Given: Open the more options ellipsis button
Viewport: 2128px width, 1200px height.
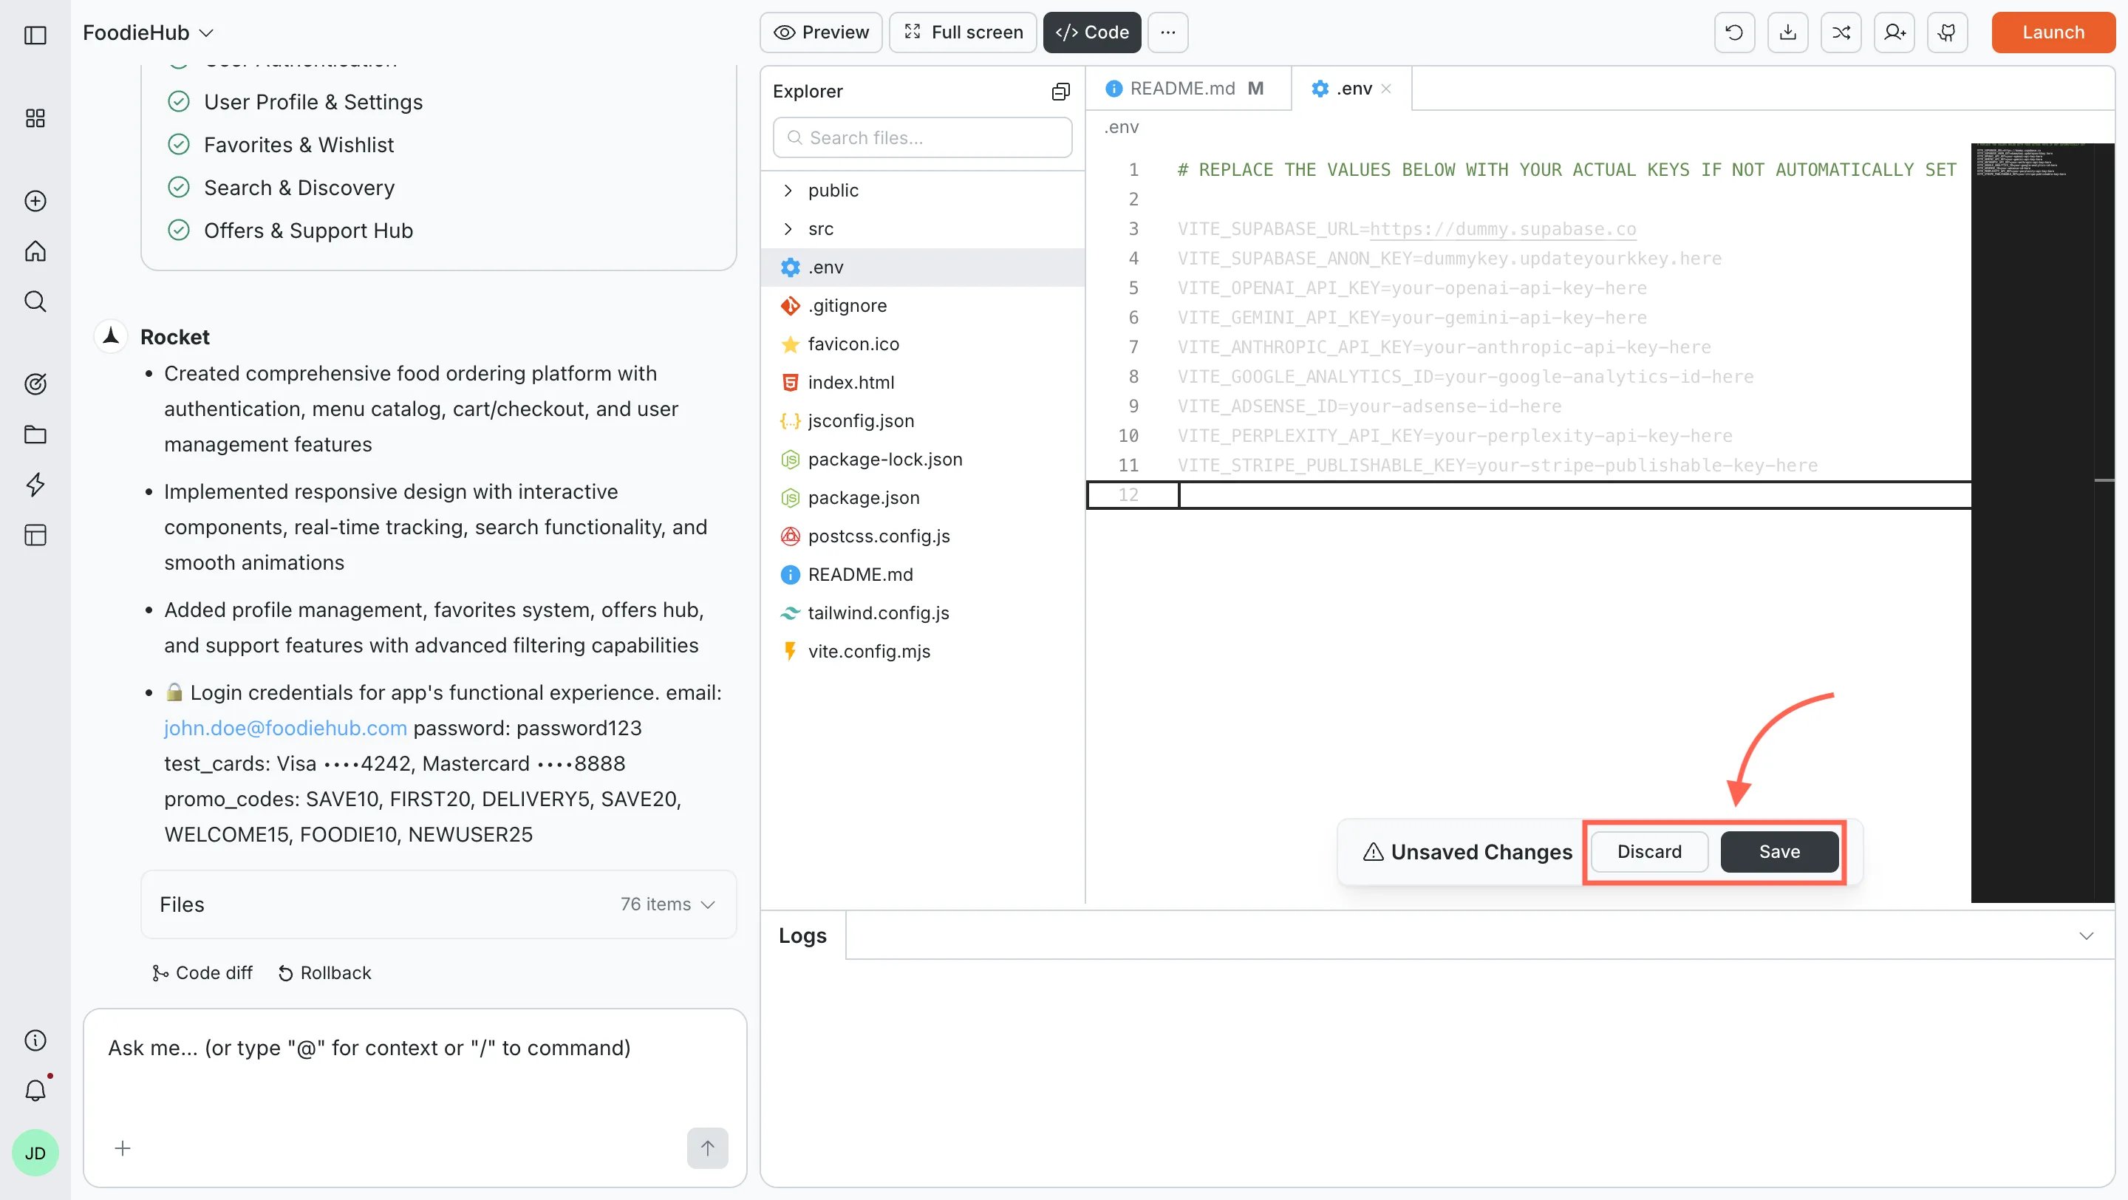Looking at the screenshot, I should 1167,33.
